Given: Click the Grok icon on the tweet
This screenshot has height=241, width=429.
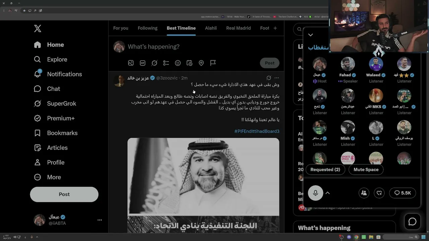Looking at the screenshot, I should pos(268,78).
